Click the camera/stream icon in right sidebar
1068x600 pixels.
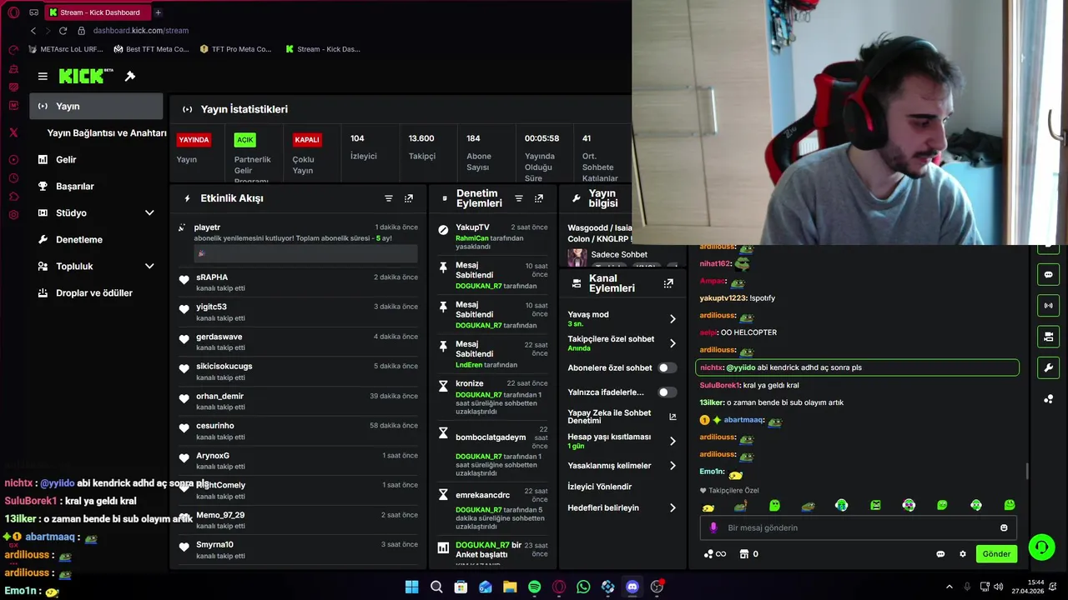[x=1049, y=337]
